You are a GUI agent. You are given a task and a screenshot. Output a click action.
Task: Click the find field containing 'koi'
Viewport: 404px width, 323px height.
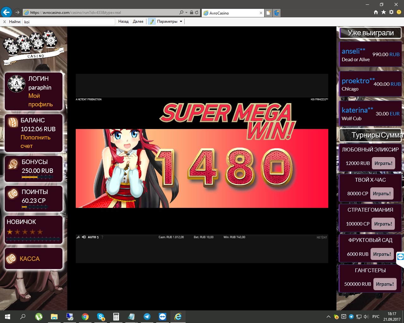pos(69,22)
